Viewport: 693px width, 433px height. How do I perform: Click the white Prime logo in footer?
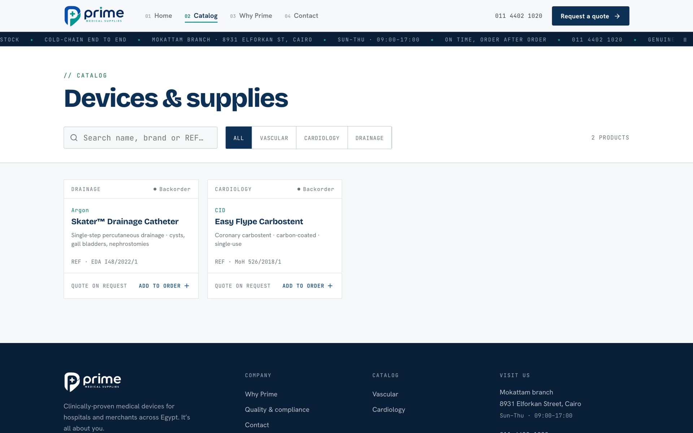tap(92, 382)
